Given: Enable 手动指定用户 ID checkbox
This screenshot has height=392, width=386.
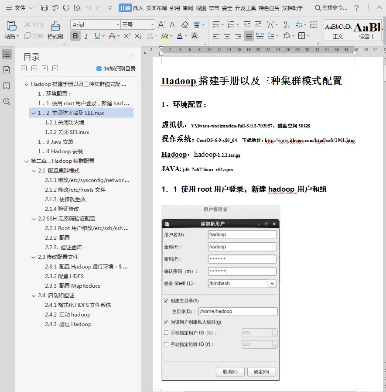Looking at the screenshot, I should (x=166, y=333).
